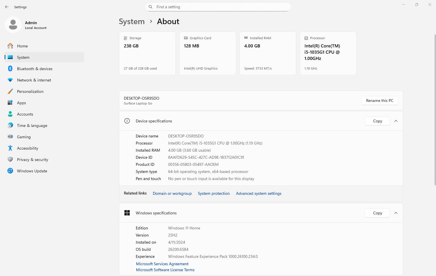Click the Admin user avatar icon
436x276 pixels.
13,25
